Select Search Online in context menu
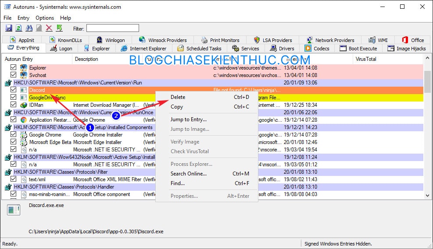Screen dimensions: 433x249 [x=207, y=174]
